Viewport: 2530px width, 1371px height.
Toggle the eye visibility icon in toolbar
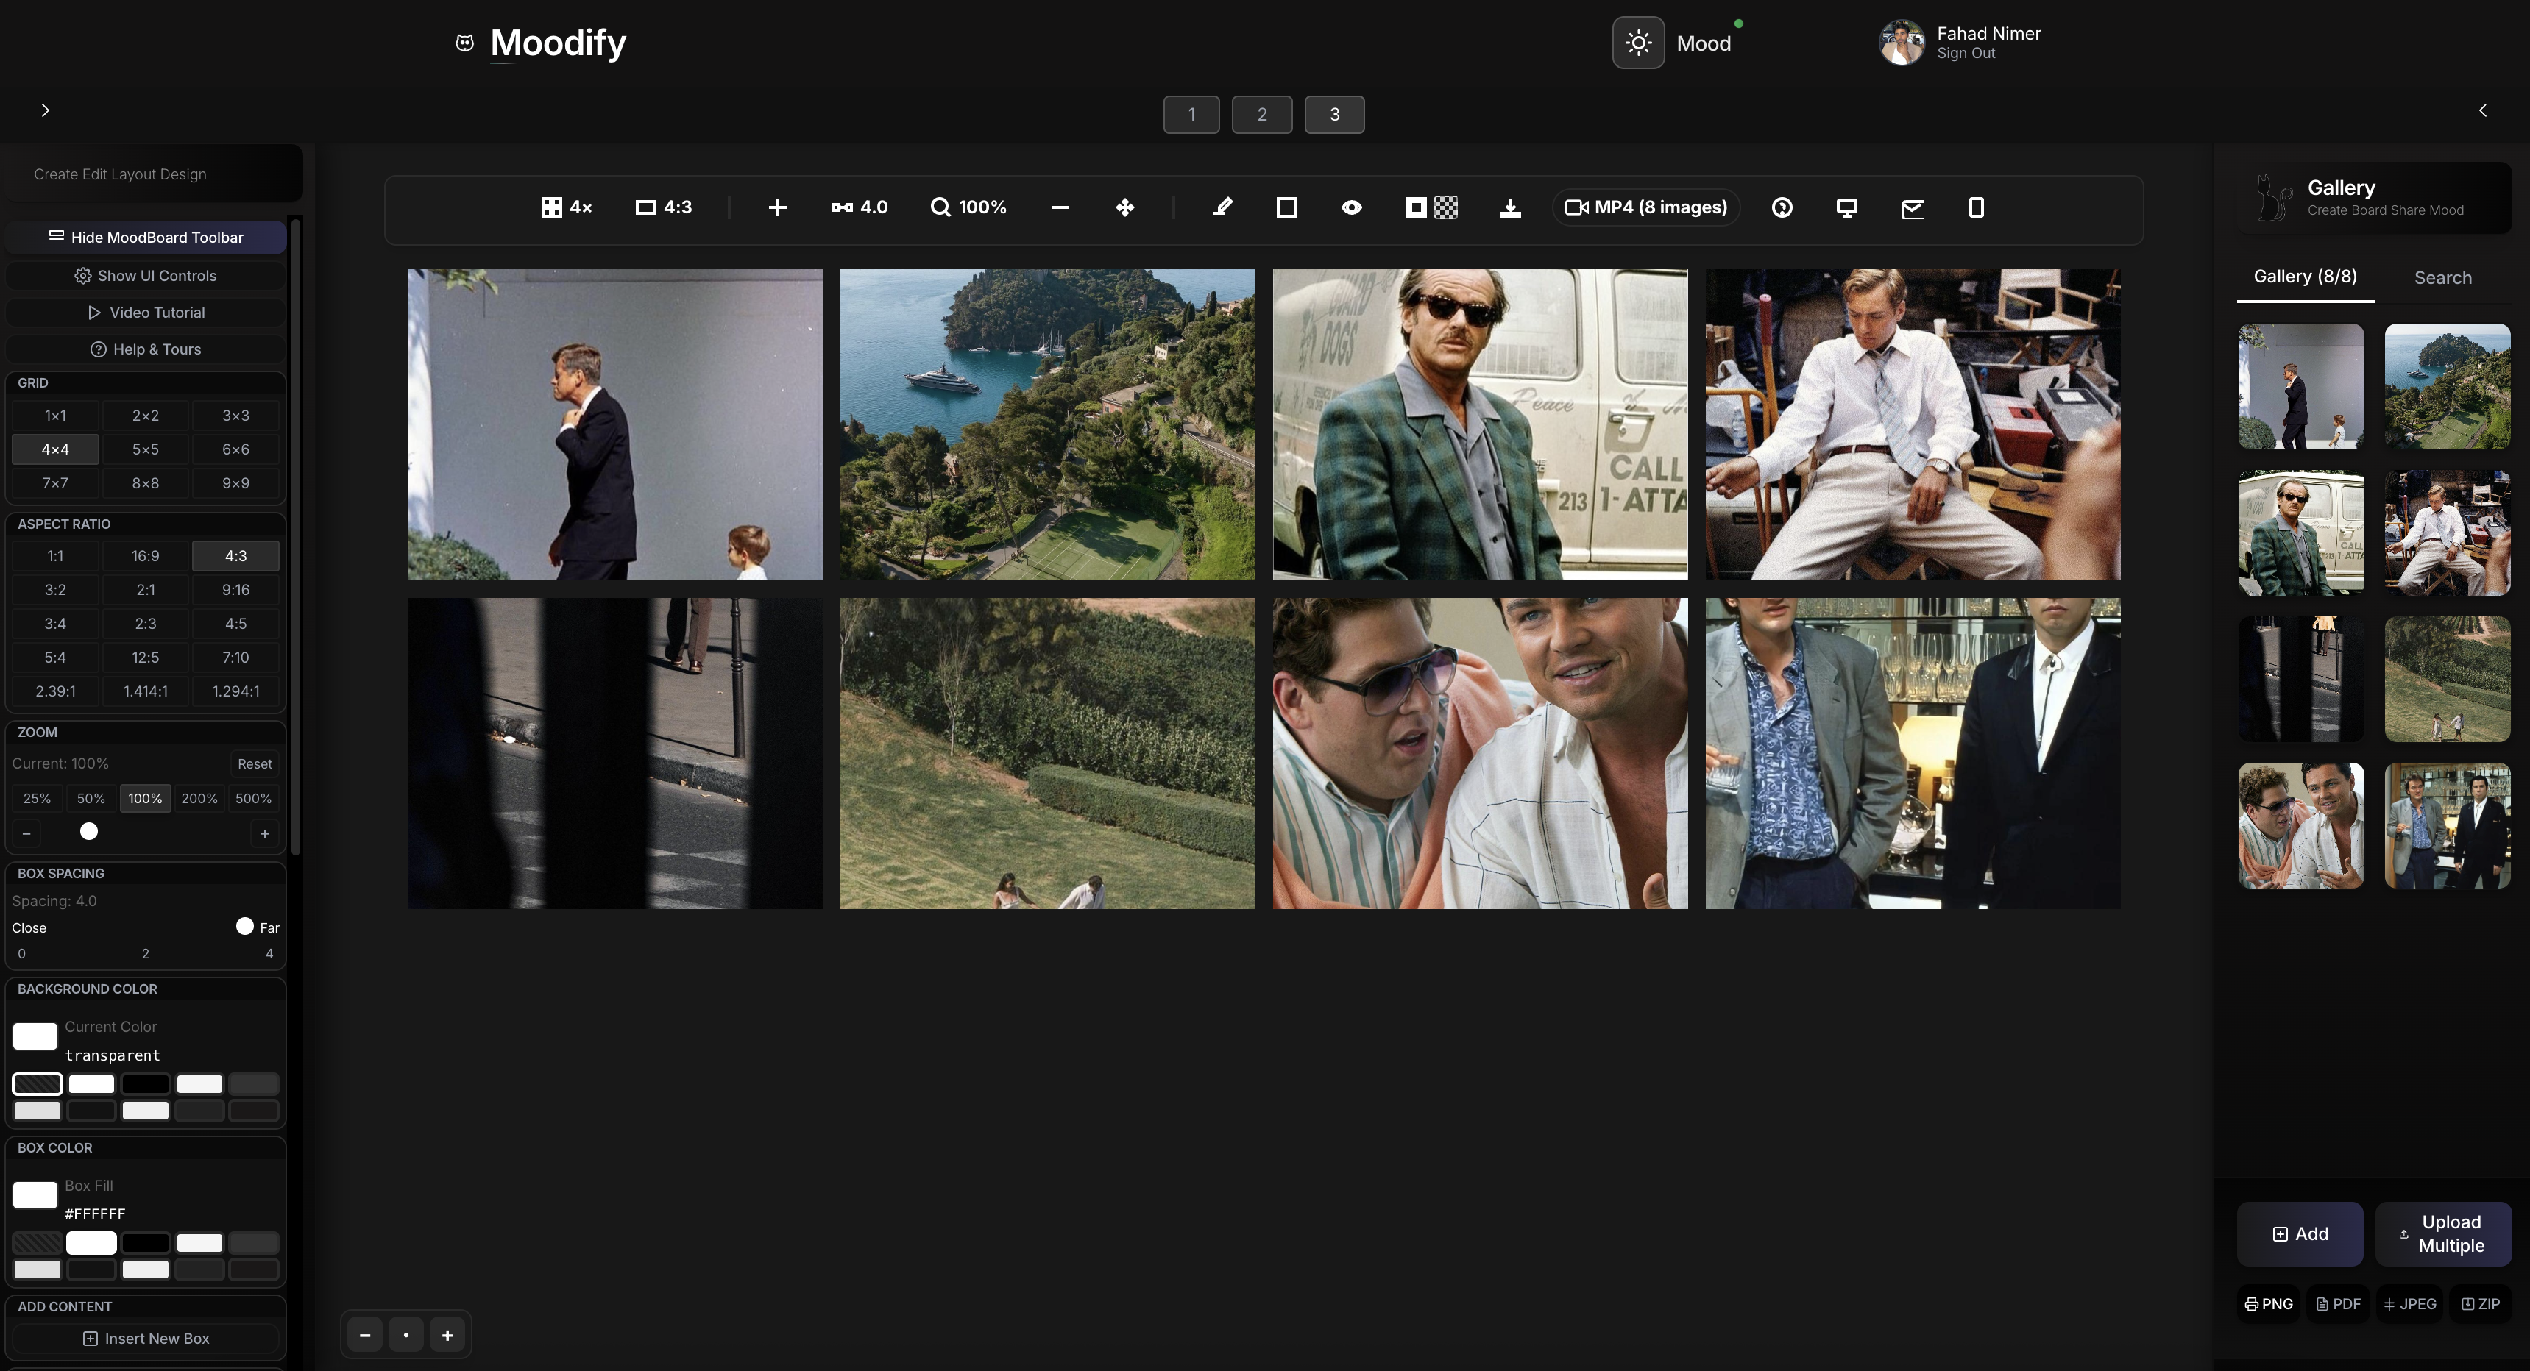tap(1351, 207)
